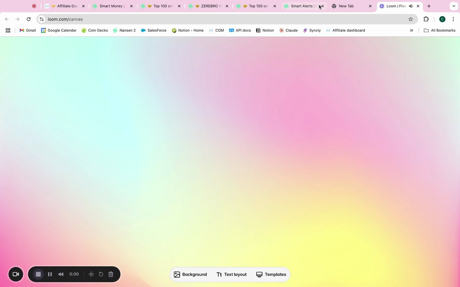Open the SalesForce bookmark
460x287 pixels.
click(153, 31)
